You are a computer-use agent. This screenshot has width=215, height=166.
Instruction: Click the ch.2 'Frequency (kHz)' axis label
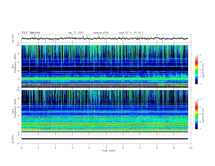coord(15,108)
